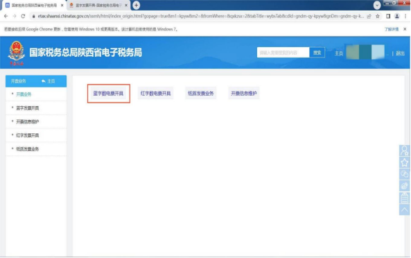Click the share page icon in address bar
Viewport: 411px width, 258px height.
click(x=369, y=16)
